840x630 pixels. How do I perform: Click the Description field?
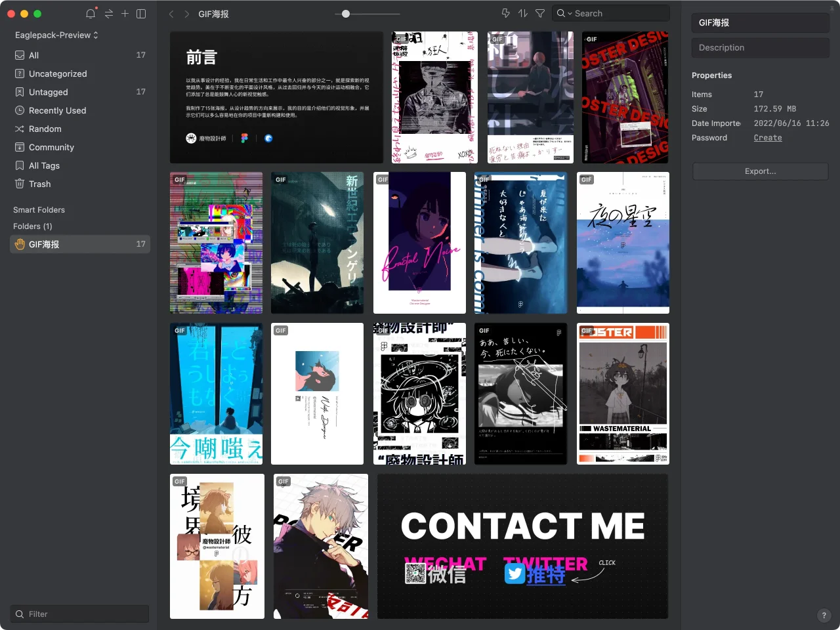click(x=761, y=48)
